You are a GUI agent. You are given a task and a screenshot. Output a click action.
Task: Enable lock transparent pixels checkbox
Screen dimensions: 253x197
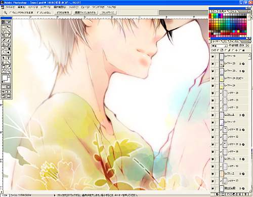pos(218,50)
